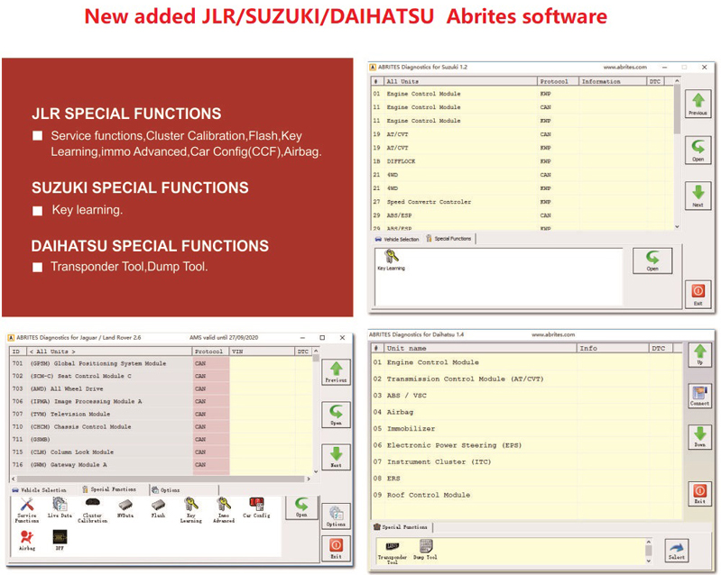Click Connect button in Daihatsu window
Viewport: 721px width, 575px height.
point(700,396)
